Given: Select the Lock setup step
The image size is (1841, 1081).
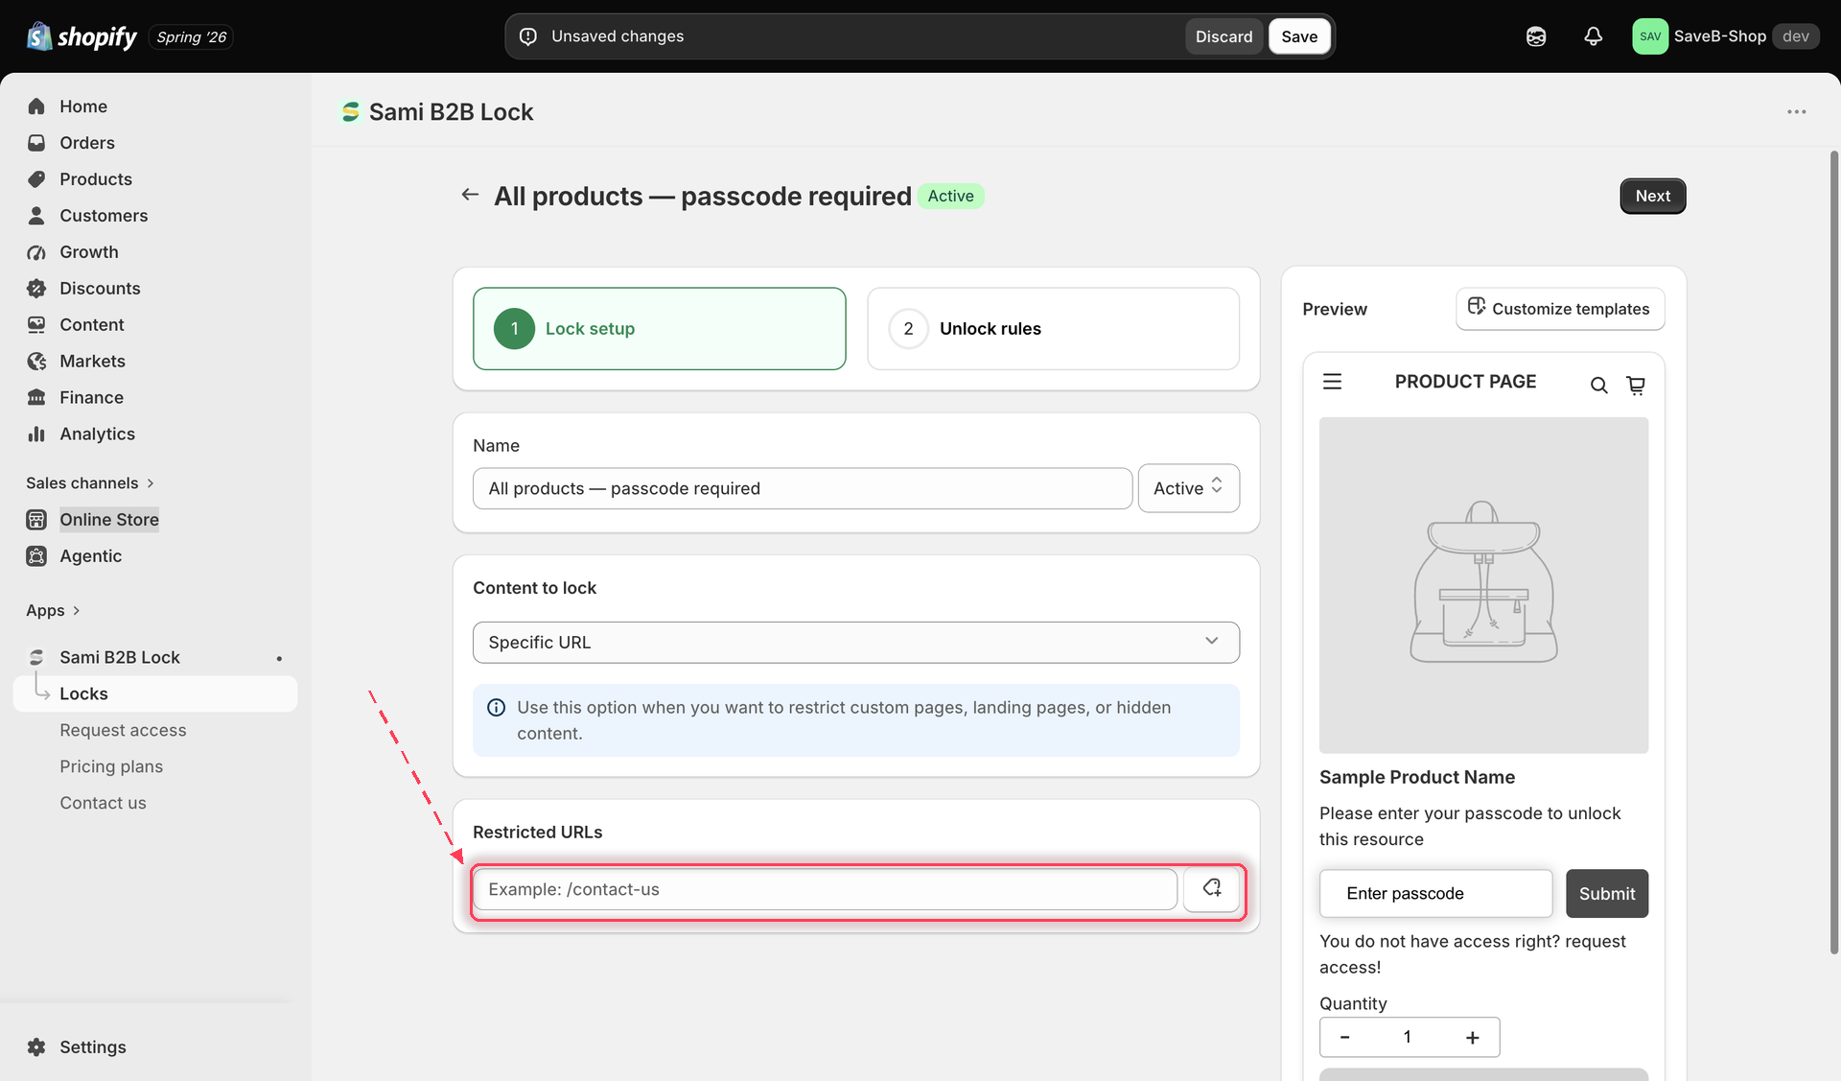Looking at the screenshot, I should [659, 329].
